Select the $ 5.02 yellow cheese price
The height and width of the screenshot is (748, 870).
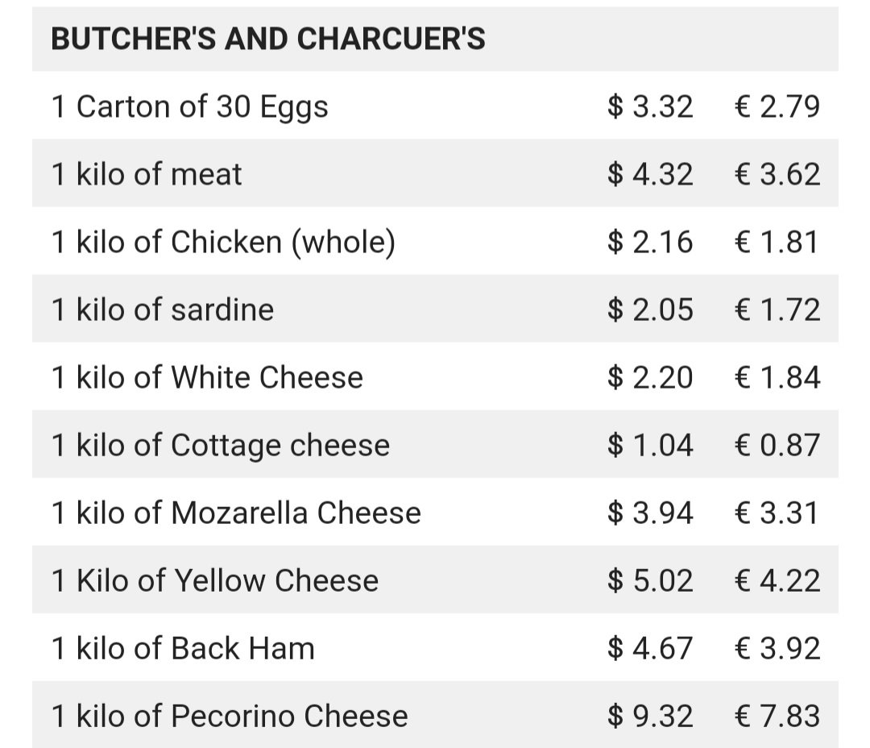pos(650,580)
